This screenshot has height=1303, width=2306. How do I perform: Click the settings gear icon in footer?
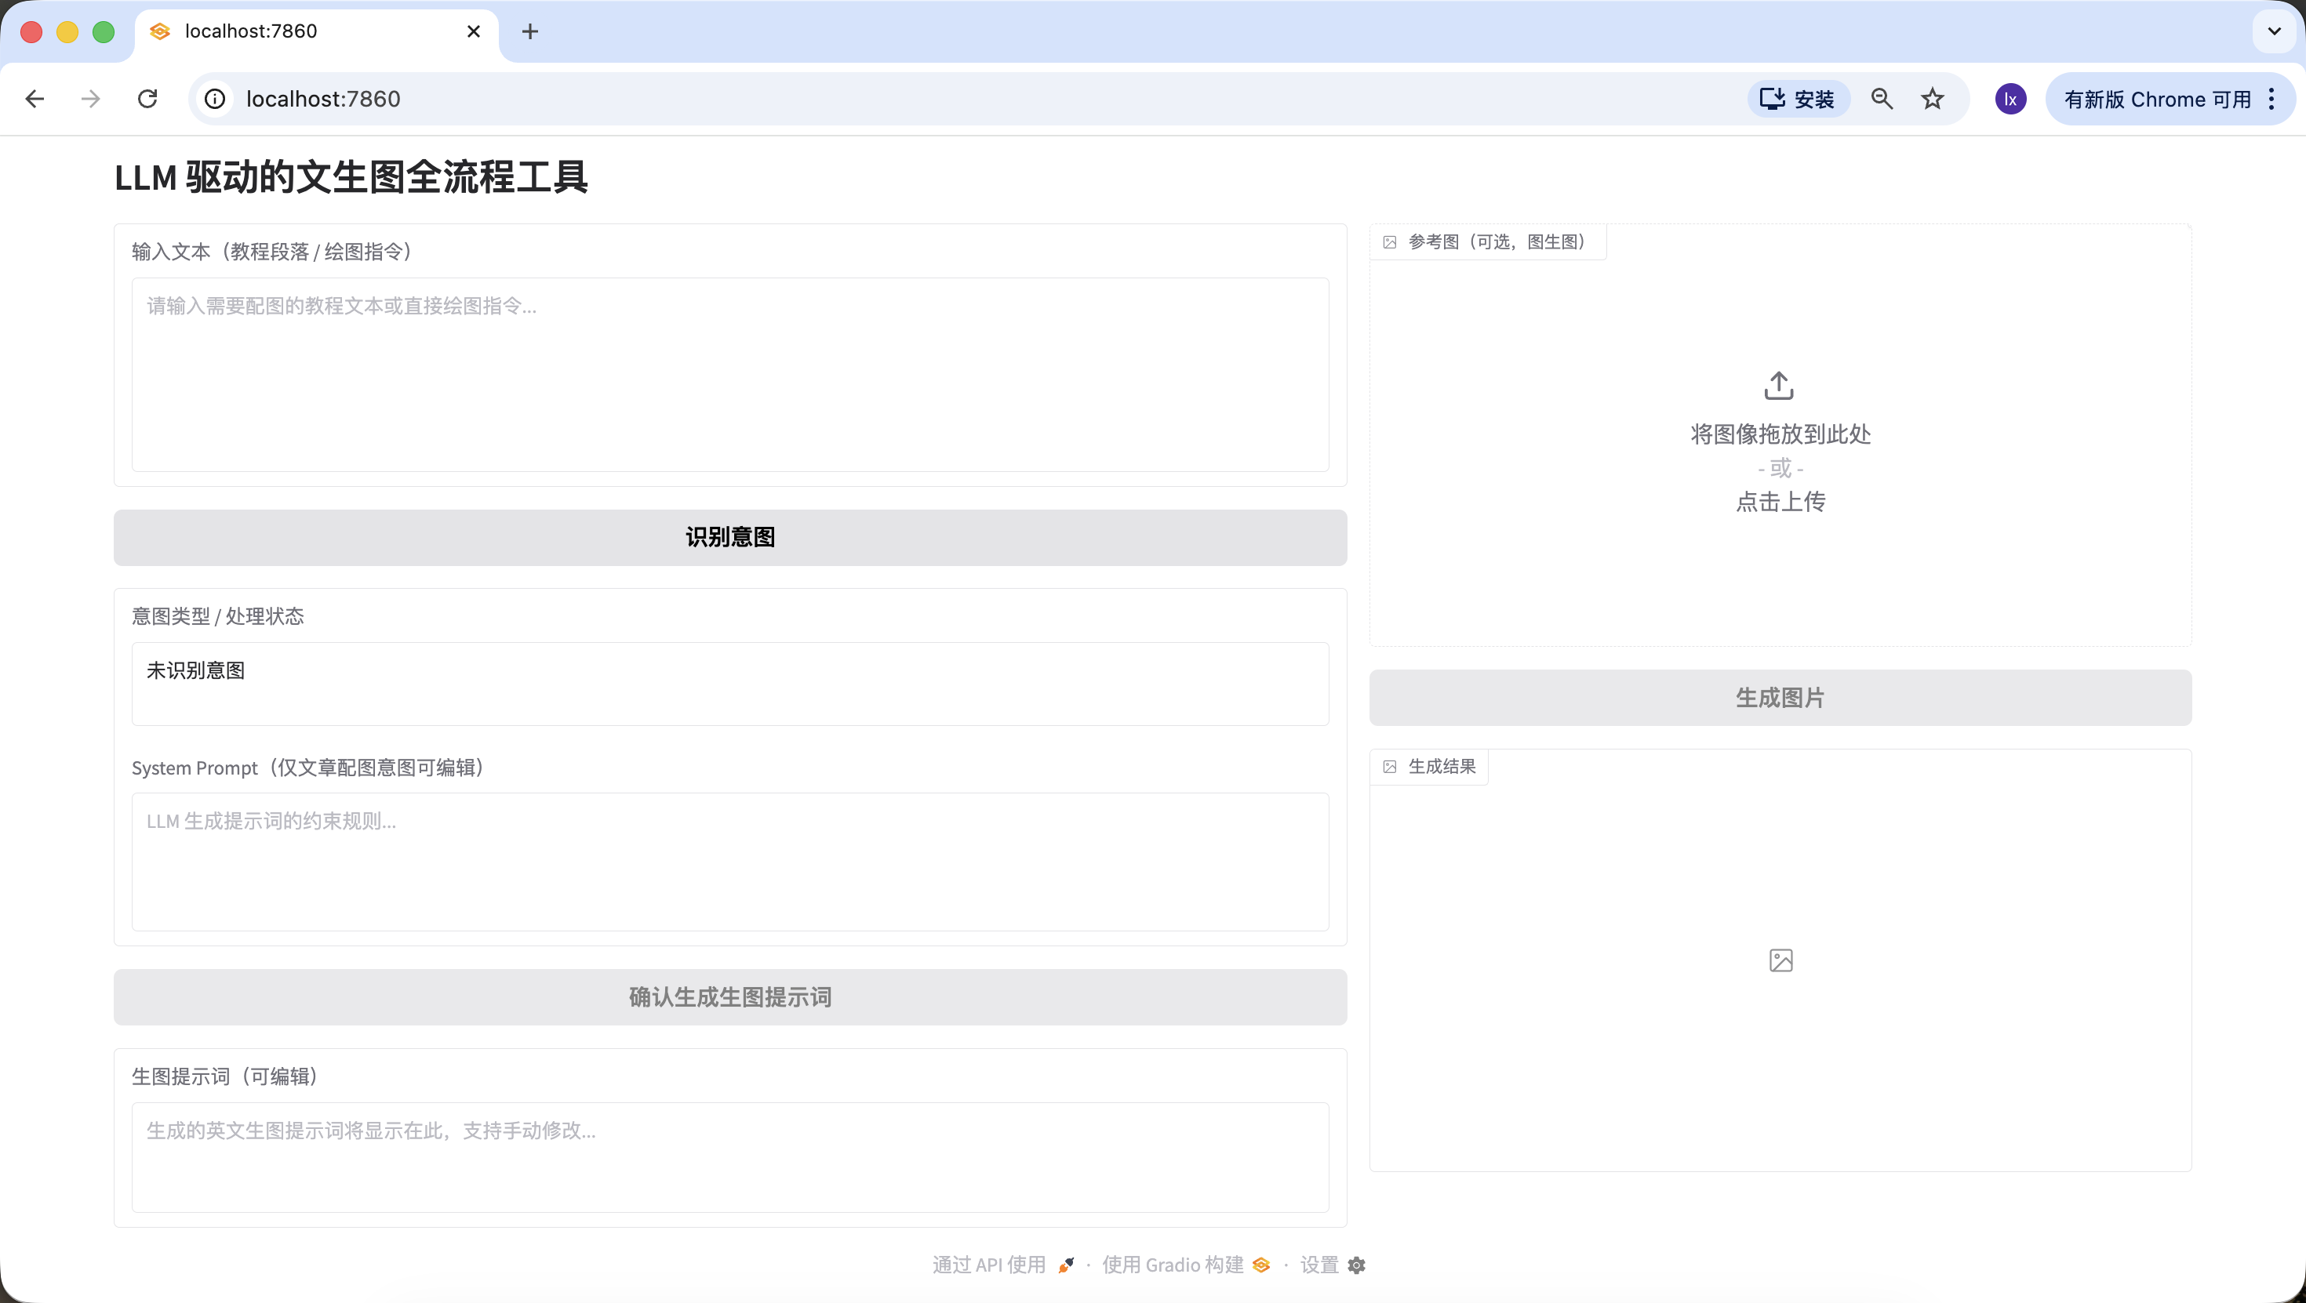click(1356, 1265)
